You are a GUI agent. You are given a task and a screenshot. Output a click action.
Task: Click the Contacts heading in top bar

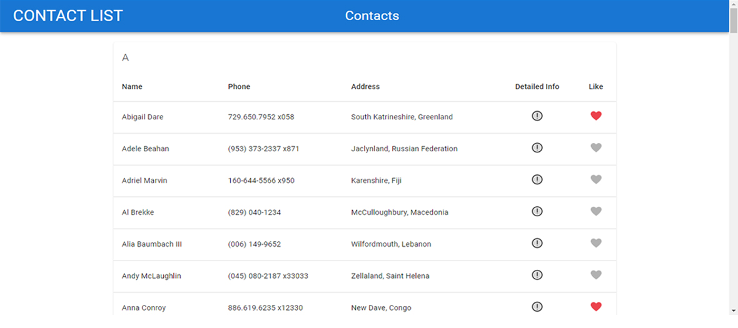[372, 16]
